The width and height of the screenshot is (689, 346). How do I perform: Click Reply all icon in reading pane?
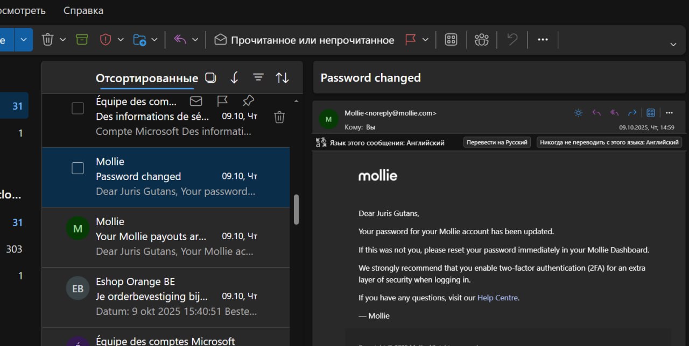(614, 113)
